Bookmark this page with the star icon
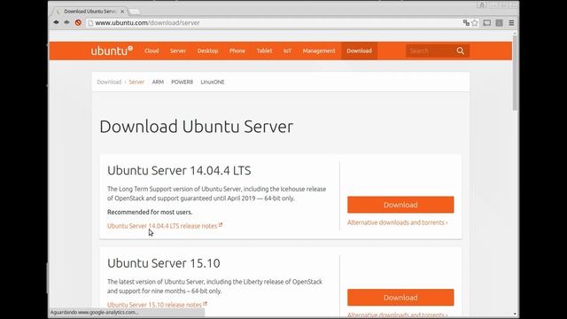The width and height of the screenshot is (567, 319). click(475, 23)
